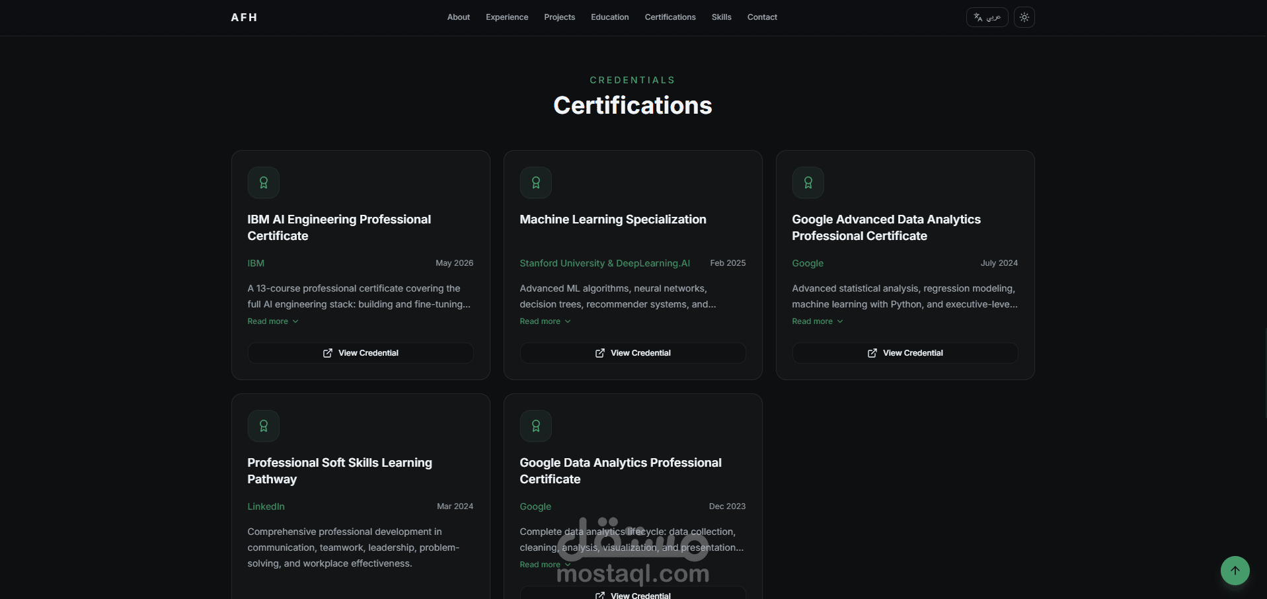
Task: Select Education in the top nav
Action: 609,17
